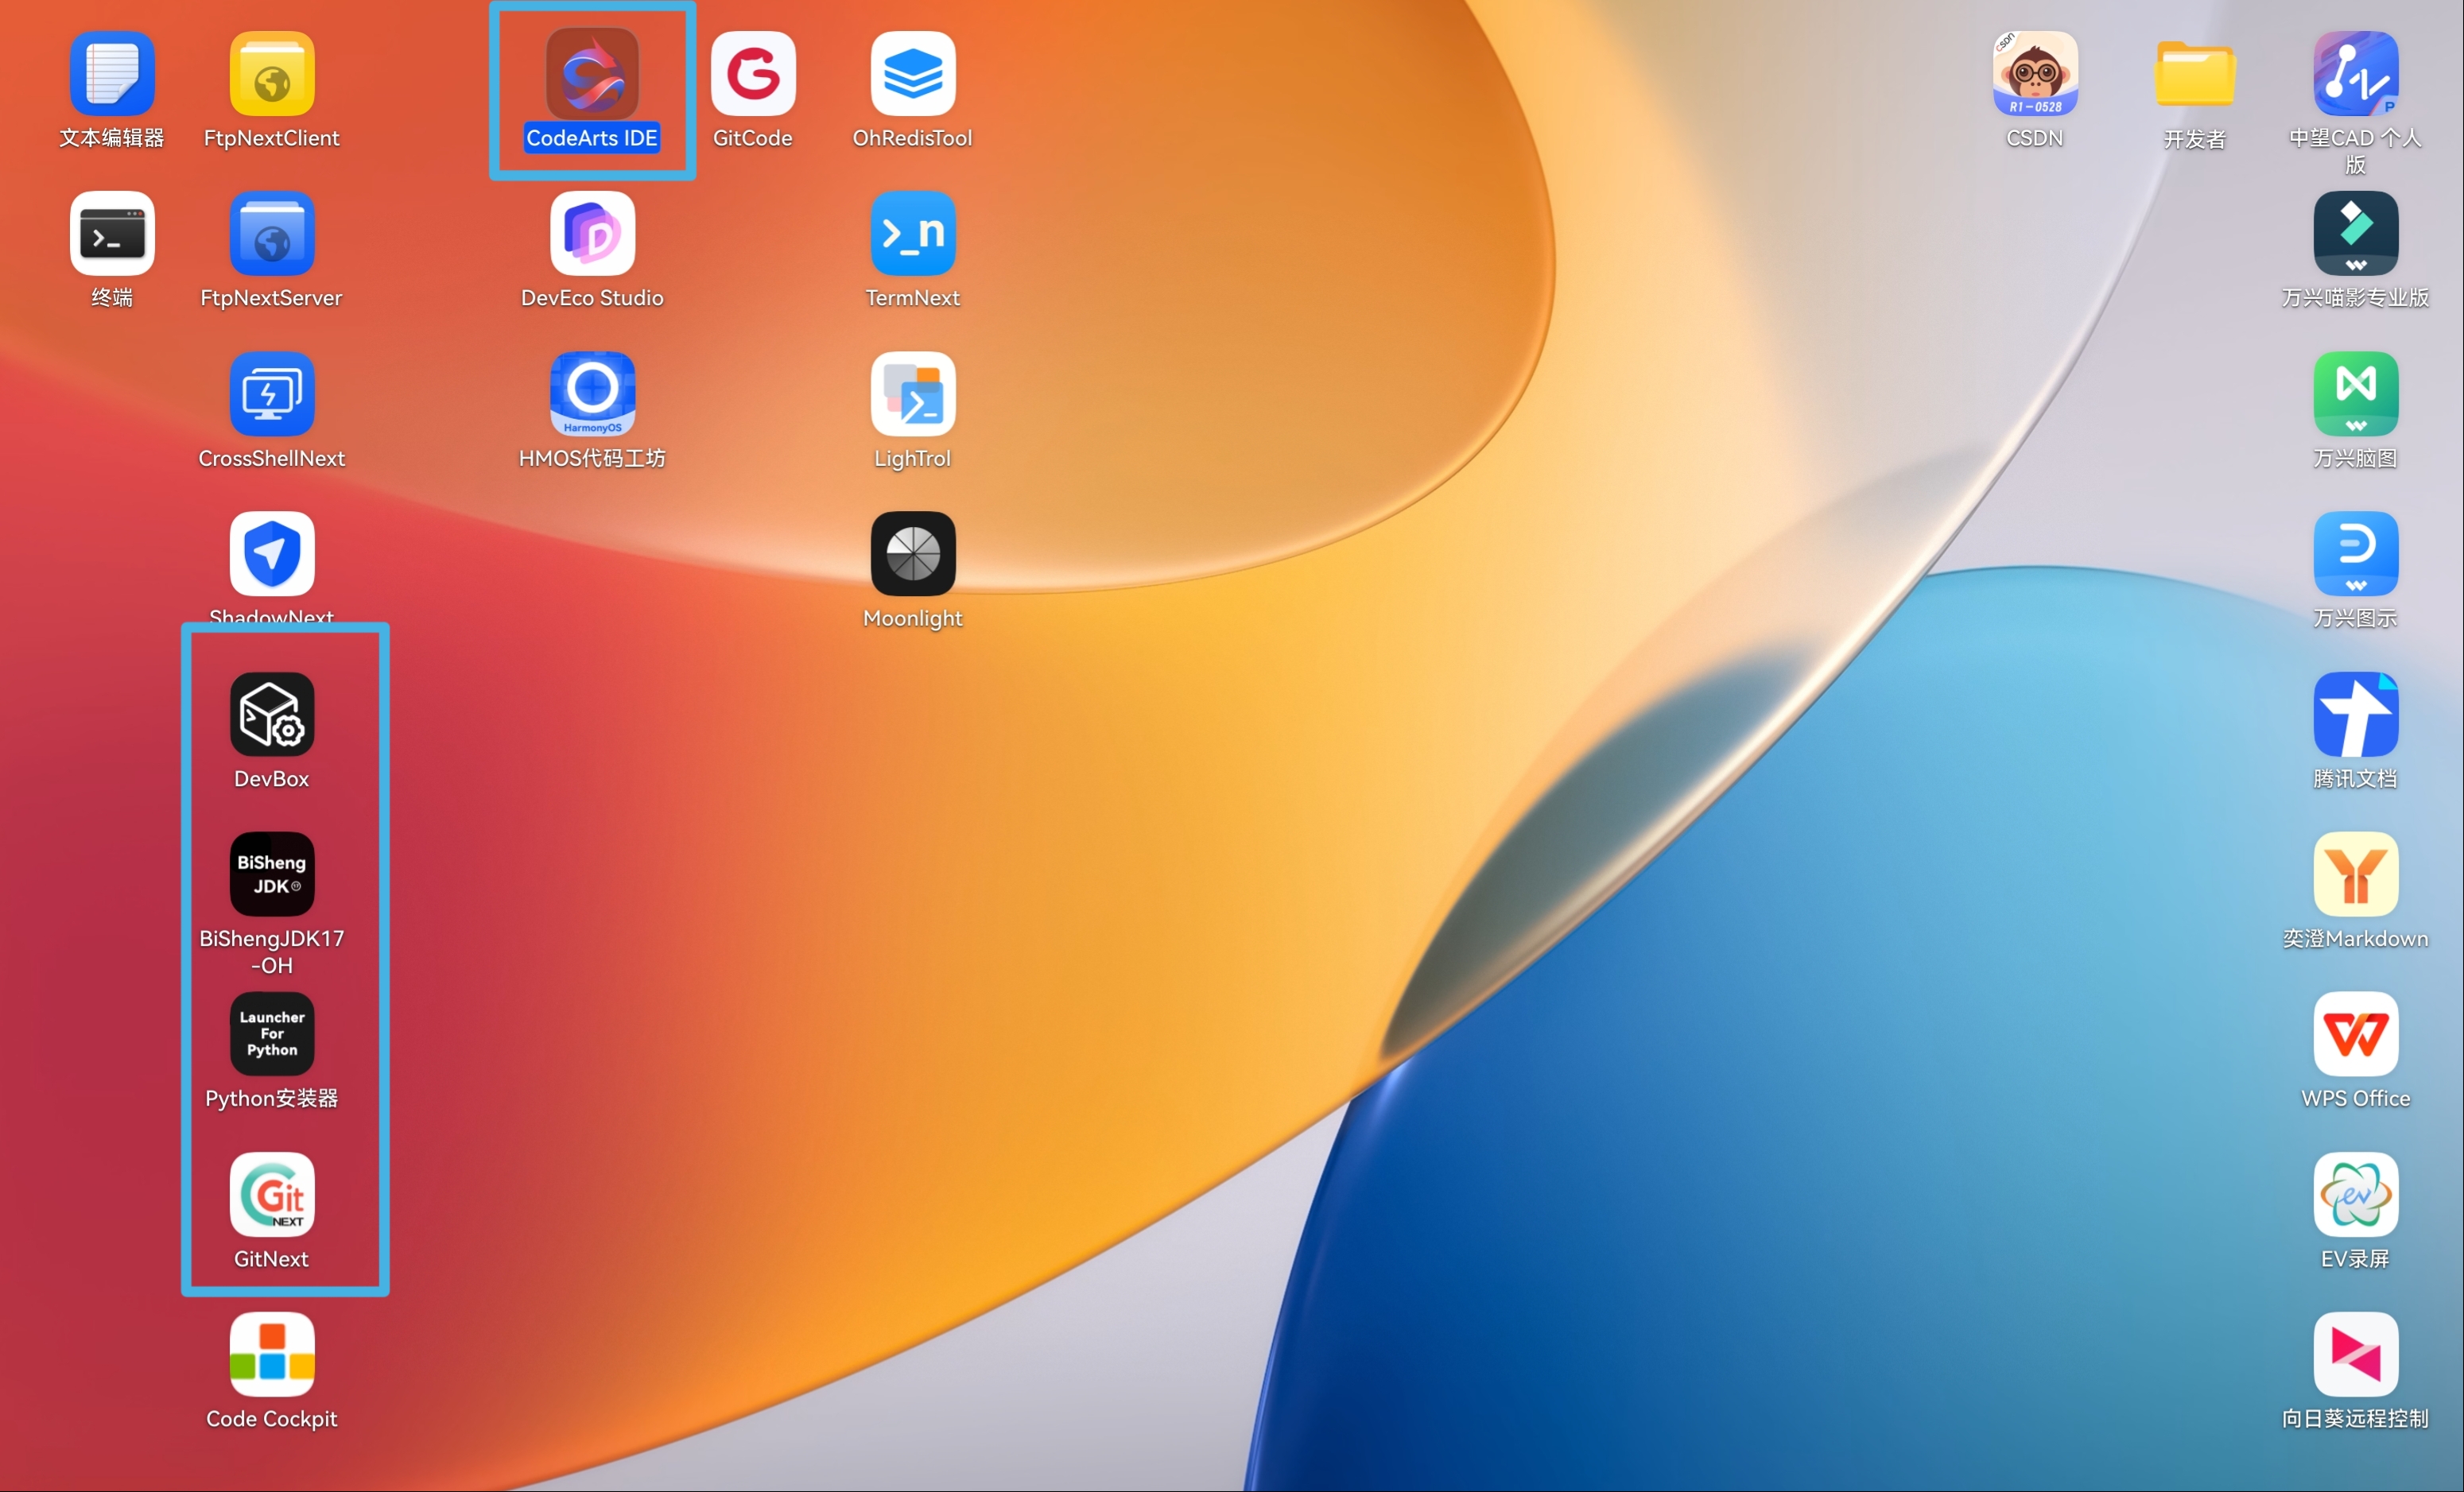The height and width of the screenshot is (1492, 2464).
Task: Launch FtpNextServer
Action: (x=272, y=235)
